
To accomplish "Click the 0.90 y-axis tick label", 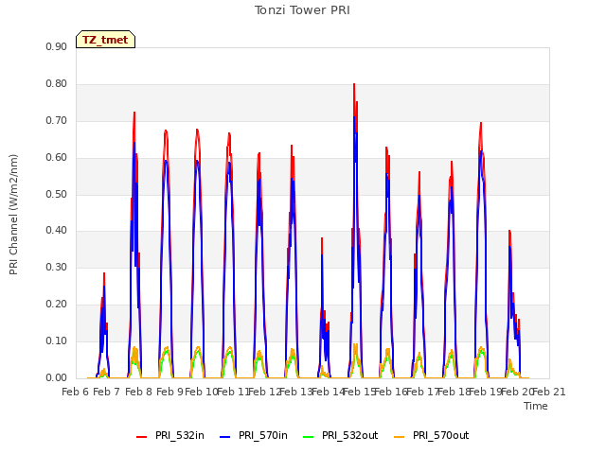I will coord(57,46).
